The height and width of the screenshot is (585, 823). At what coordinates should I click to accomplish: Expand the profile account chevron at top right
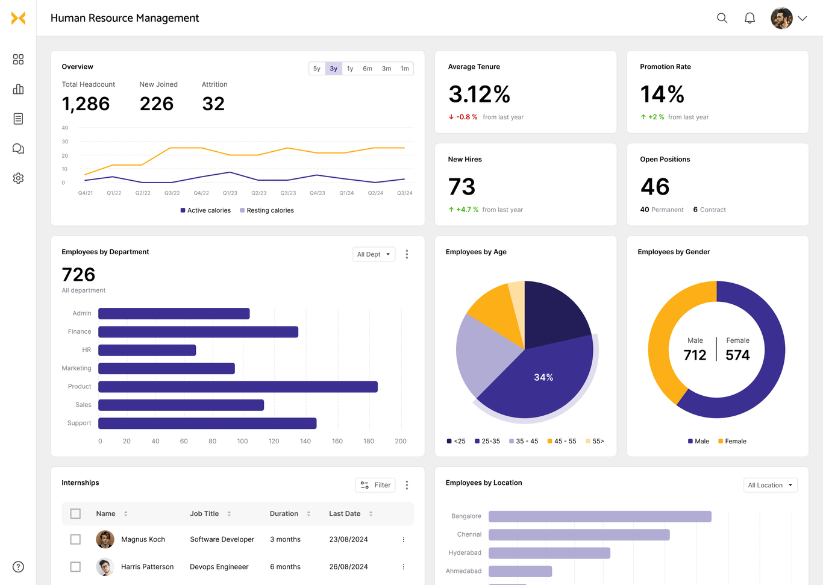[803, 18]
